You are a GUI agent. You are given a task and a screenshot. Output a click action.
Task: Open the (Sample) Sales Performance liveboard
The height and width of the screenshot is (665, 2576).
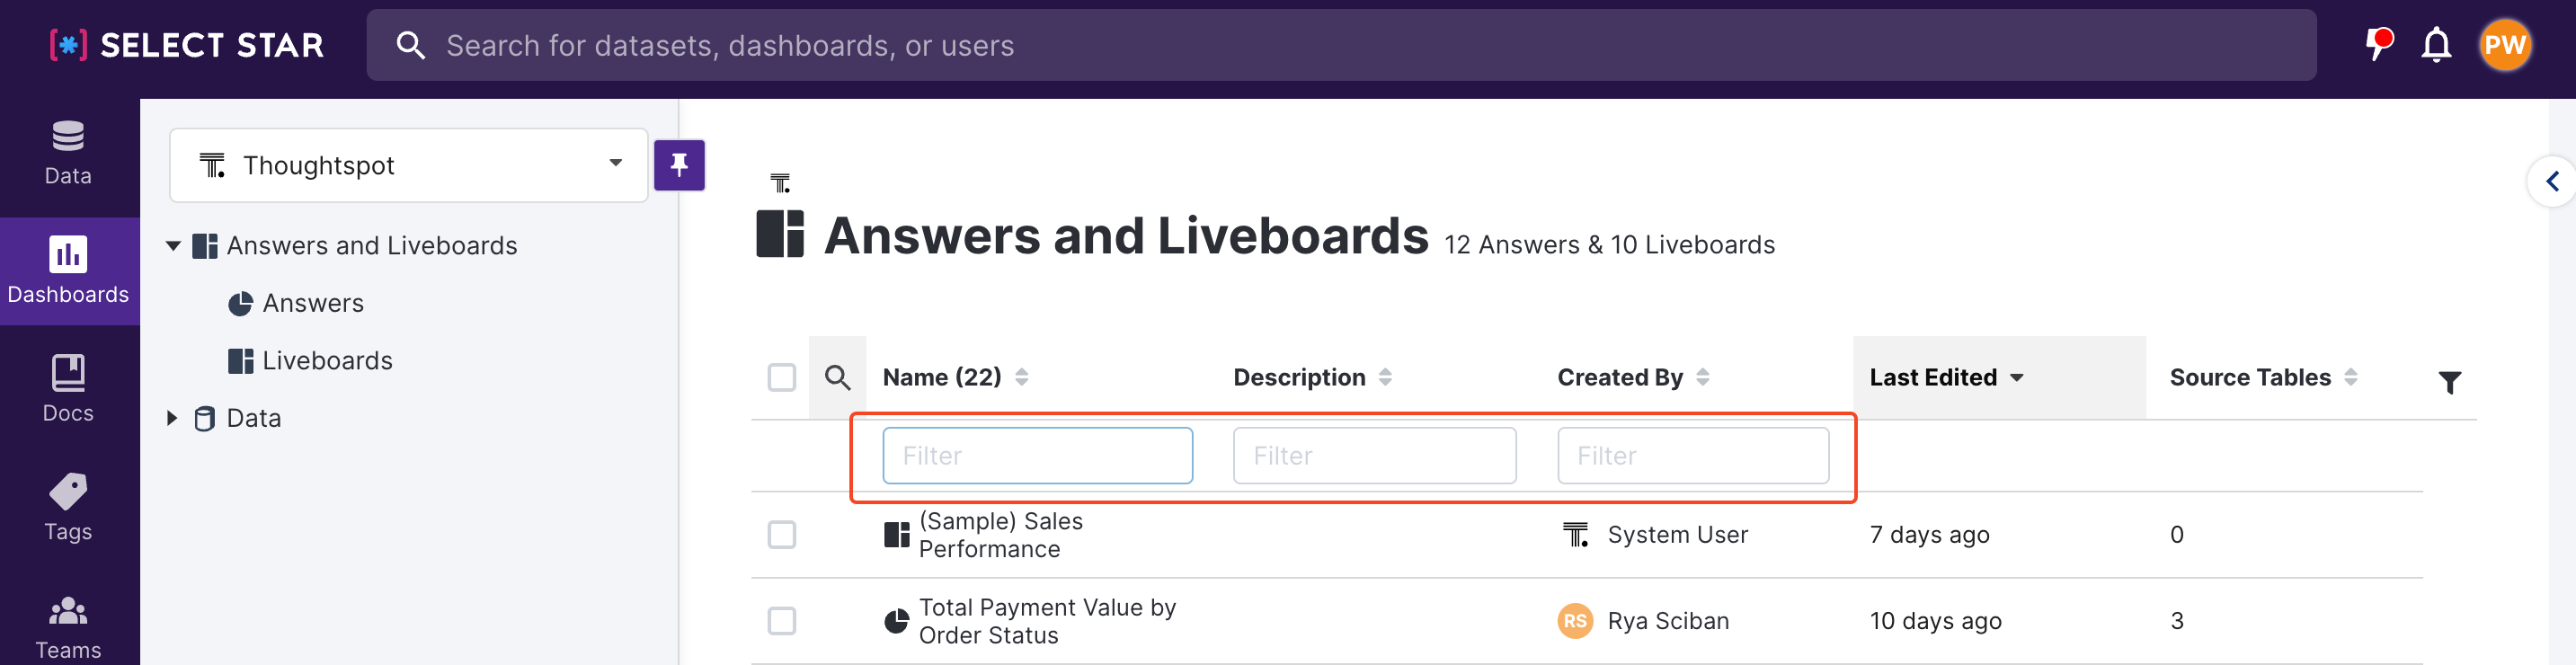click(999, 535)
